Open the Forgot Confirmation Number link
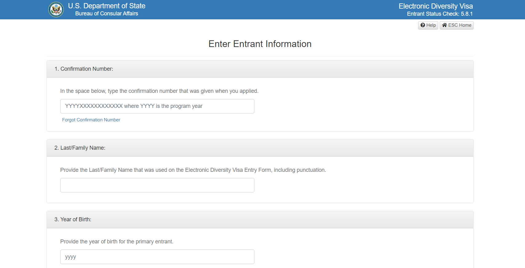525x268 pixels. [91, 120]
